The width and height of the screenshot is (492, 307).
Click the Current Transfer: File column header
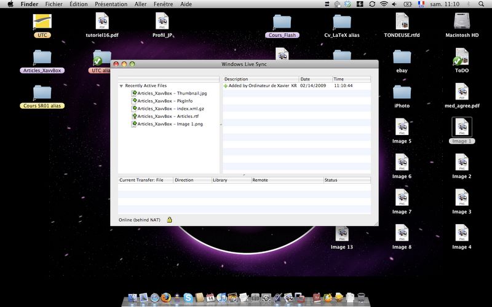pos(146,180)
